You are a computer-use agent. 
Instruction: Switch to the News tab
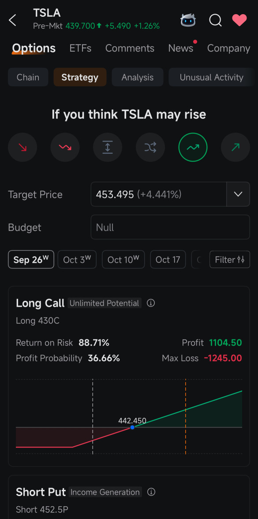(180, 48)
